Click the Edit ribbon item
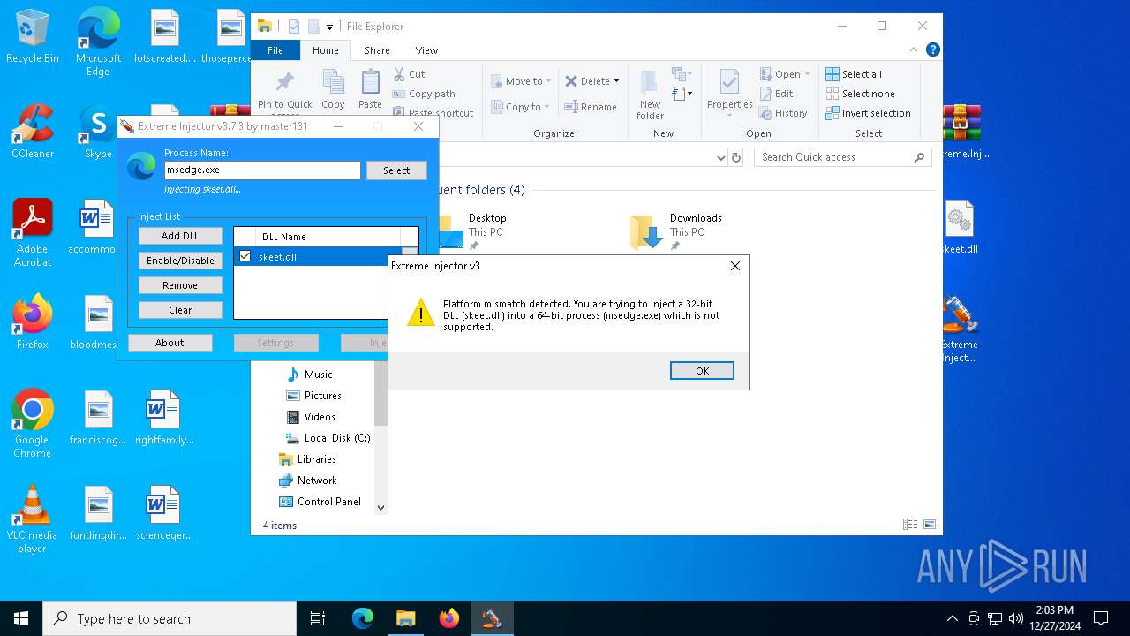The height and width of the screenshot is (636, 1130). (776, 94)
